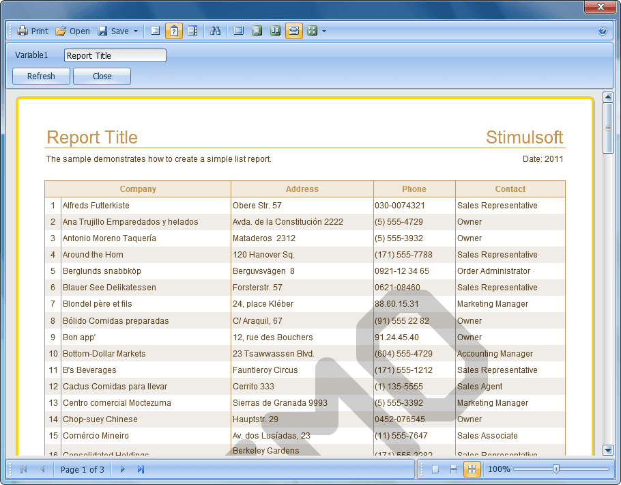Click the Address column header
Screen dimensions: 621x485
click(x=302, y=189)
